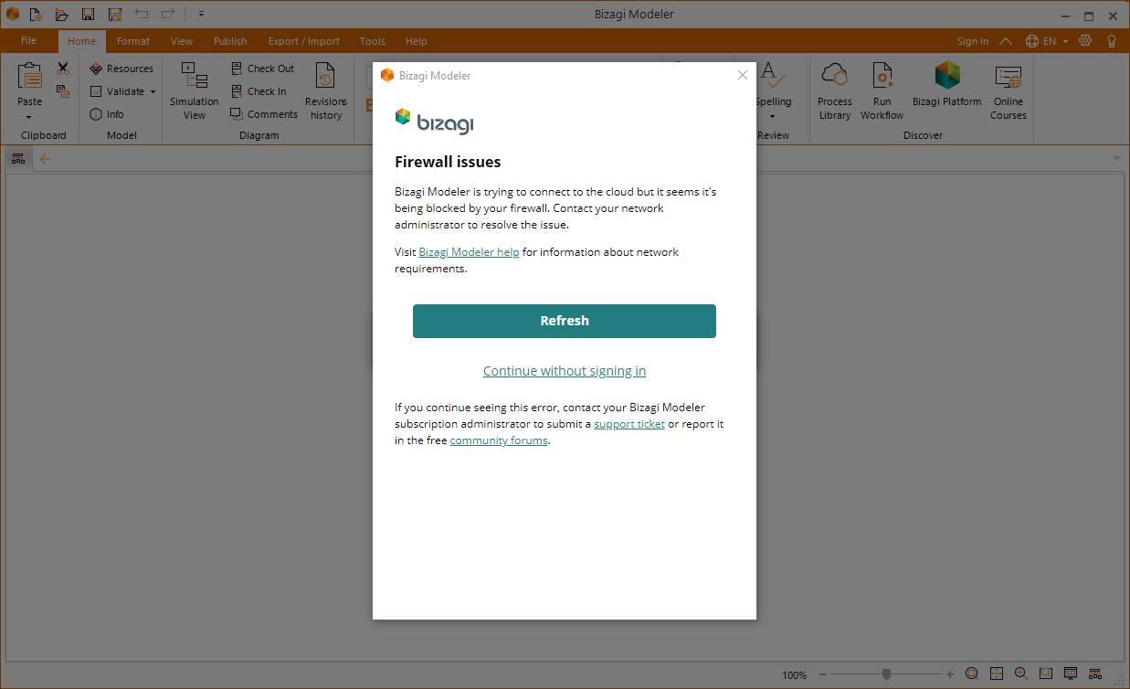Maximize the Bizagi Modeler window
The image size is (1130, 689).
coord(1089,16)
